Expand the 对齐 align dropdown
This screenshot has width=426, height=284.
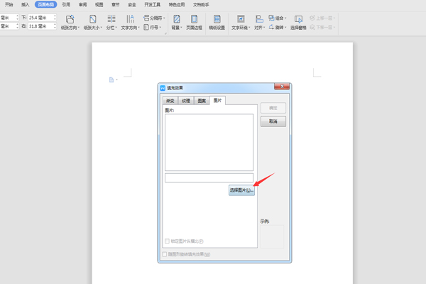coord(259,23)
